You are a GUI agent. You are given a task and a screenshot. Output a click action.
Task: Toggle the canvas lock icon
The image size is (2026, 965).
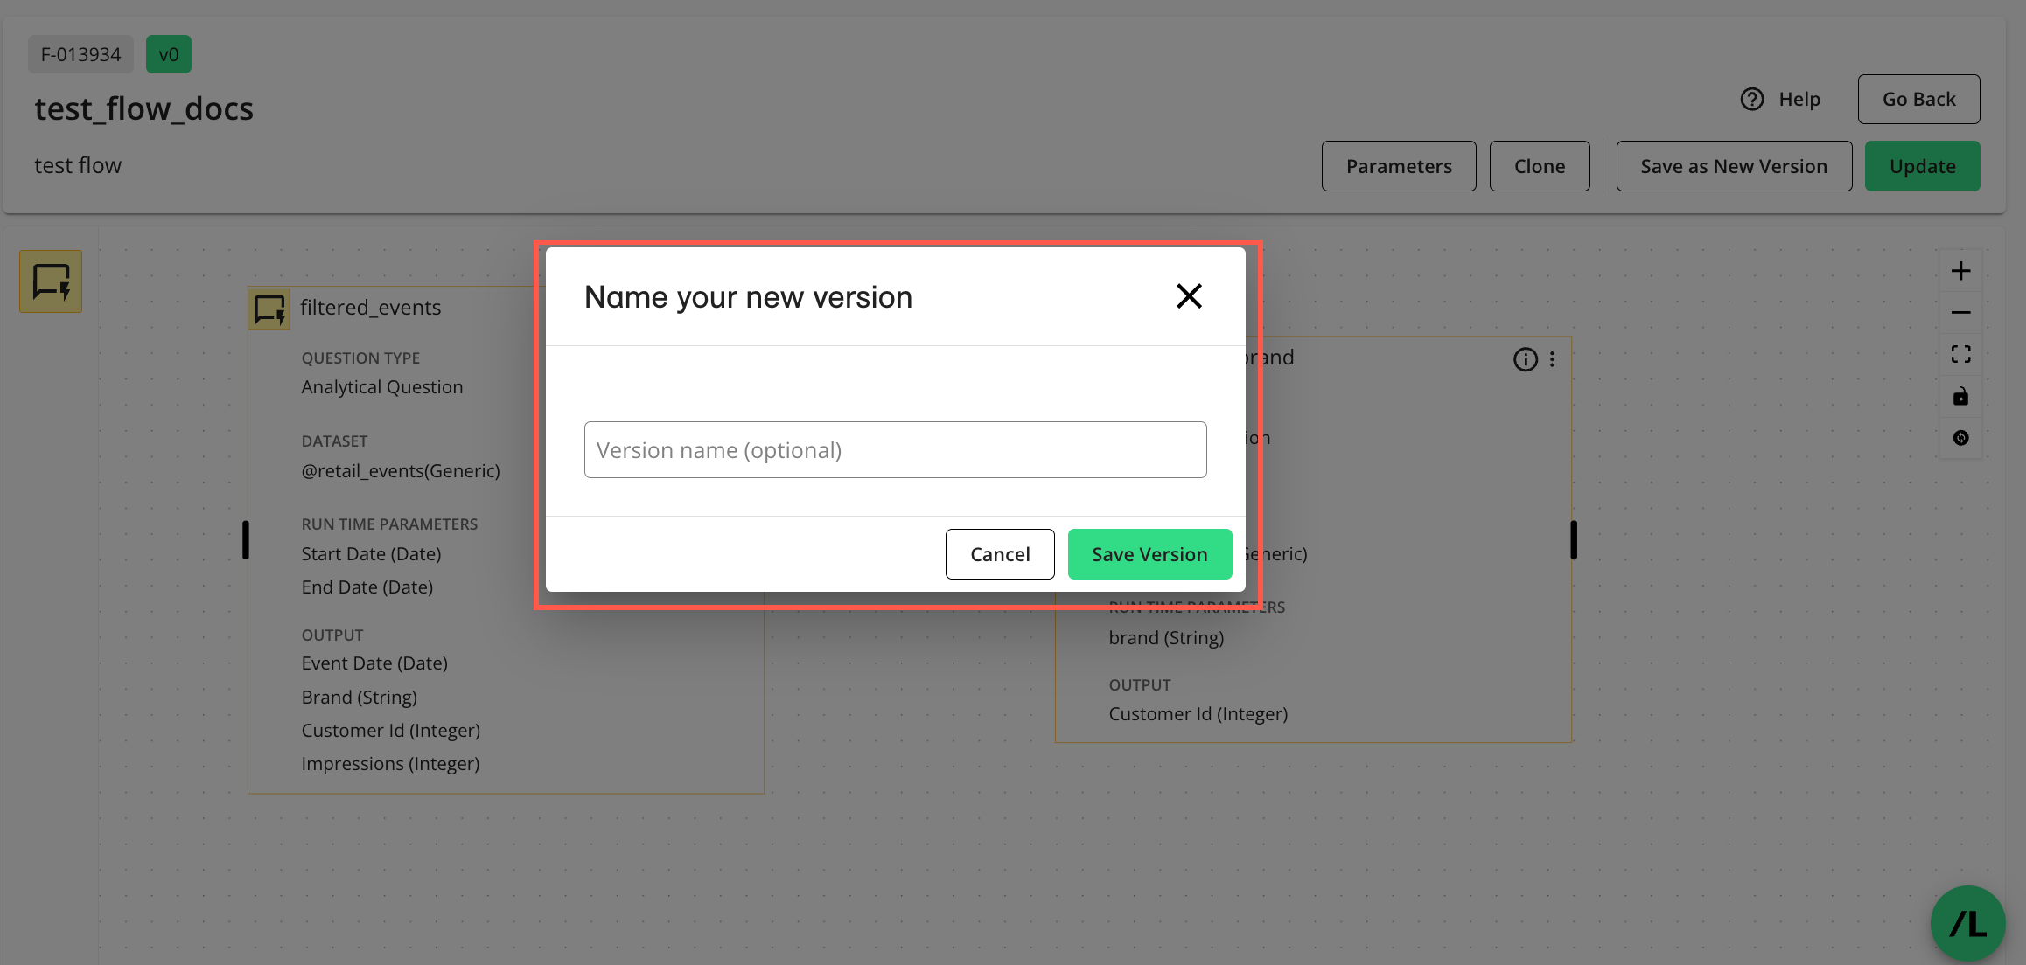point(1960,397)
